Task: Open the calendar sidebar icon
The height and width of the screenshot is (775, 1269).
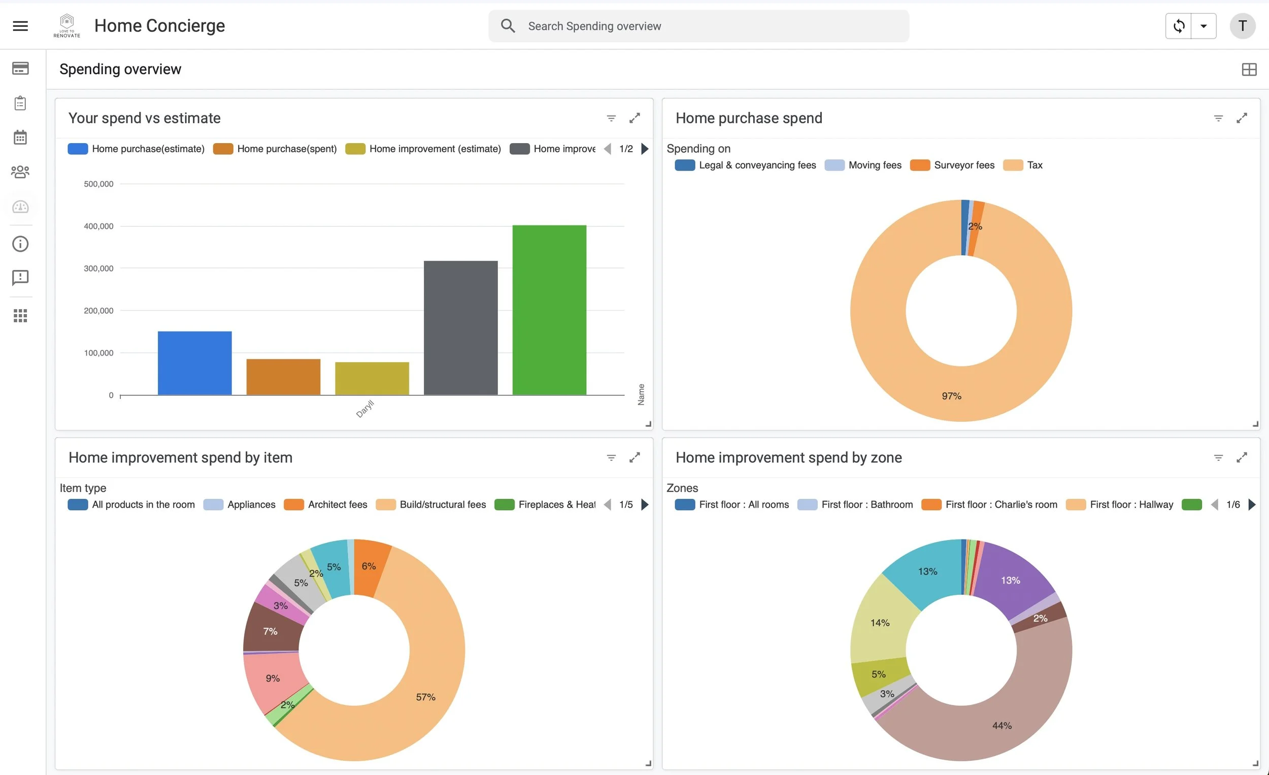Action: [x=20, y=138]
